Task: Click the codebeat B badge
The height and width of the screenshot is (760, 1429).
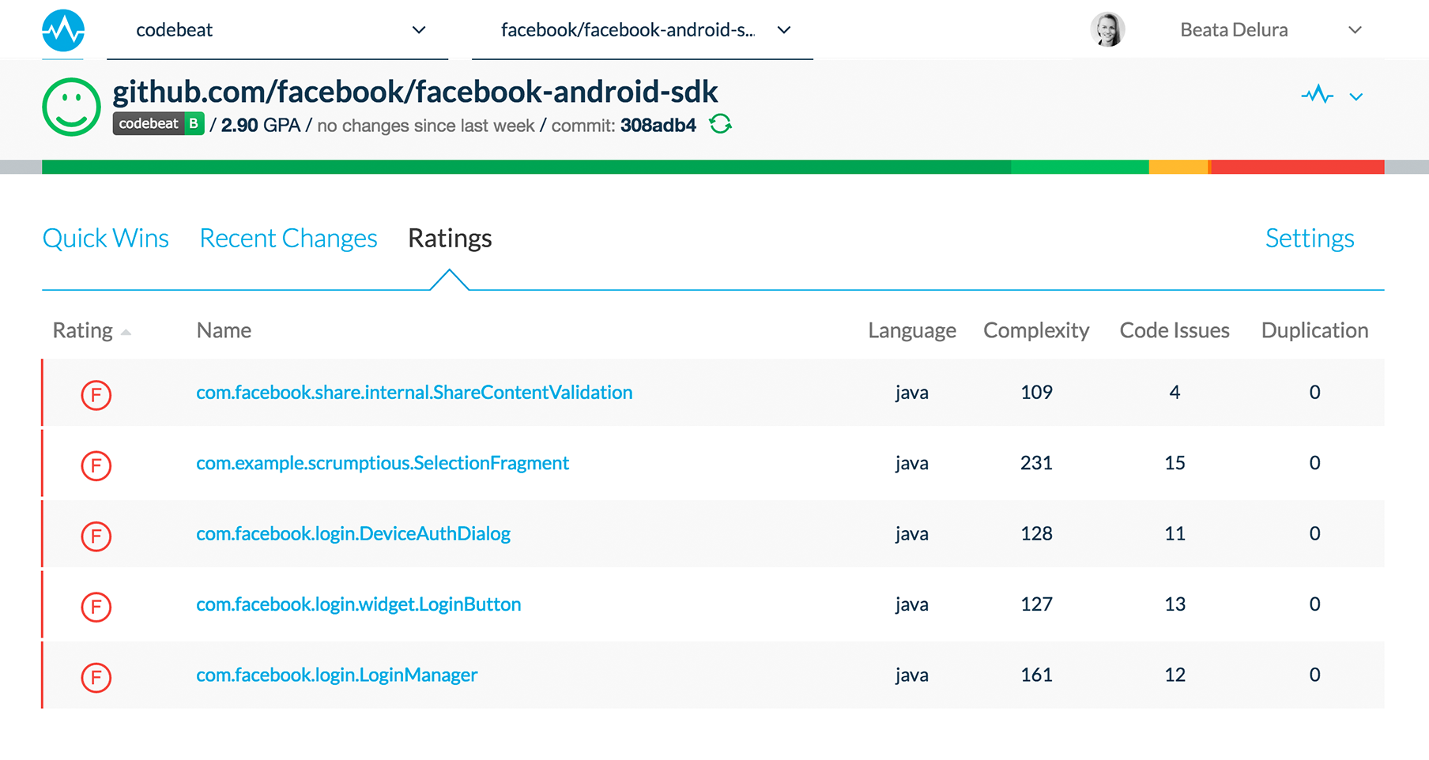Action: (159, 124)
